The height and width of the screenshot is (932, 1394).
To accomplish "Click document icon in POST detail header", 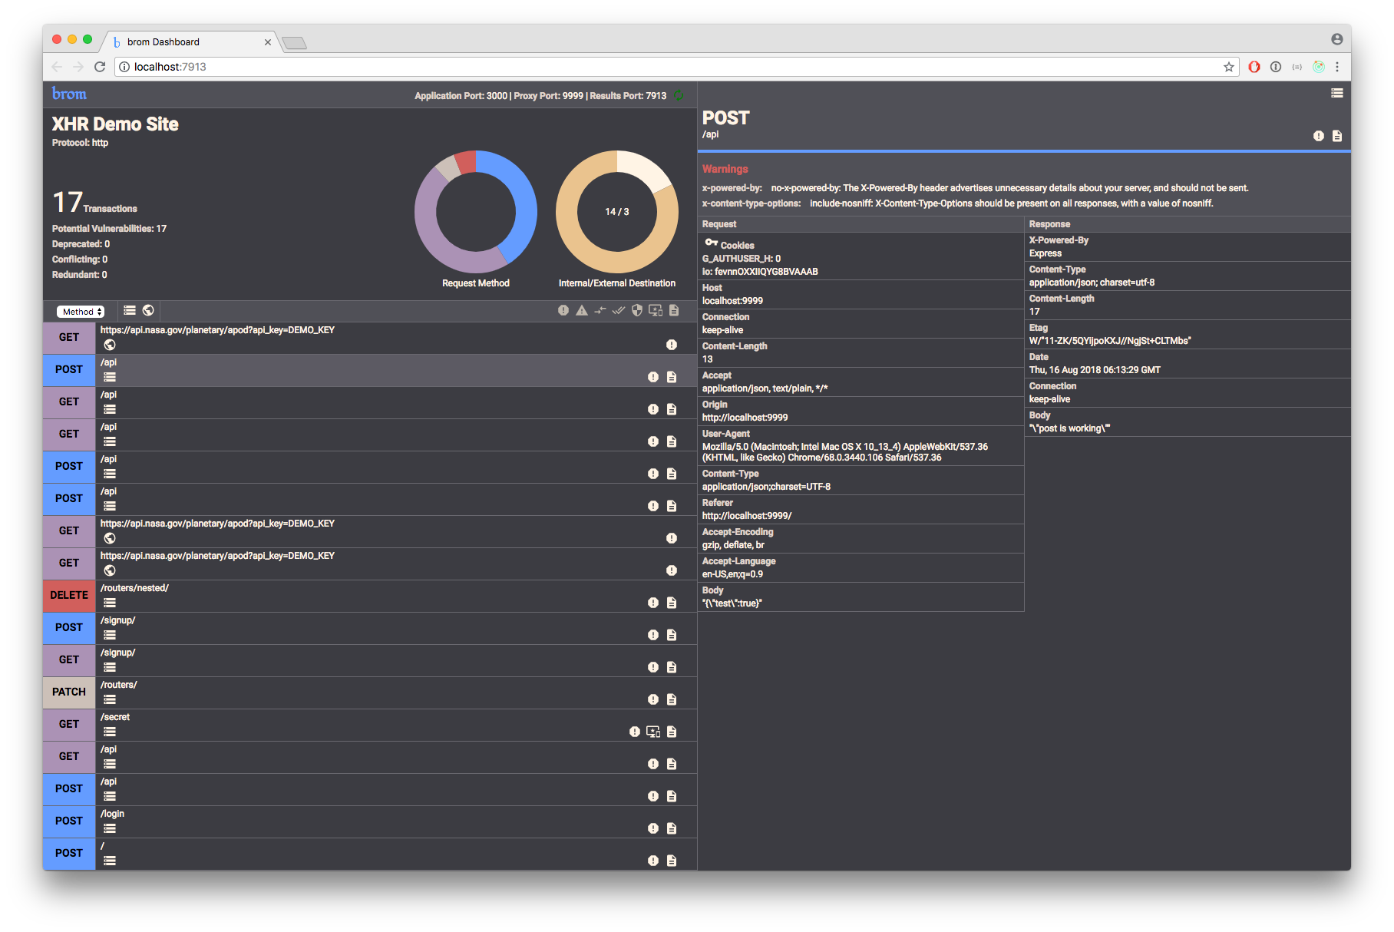I will click(x=1337, y=136).
